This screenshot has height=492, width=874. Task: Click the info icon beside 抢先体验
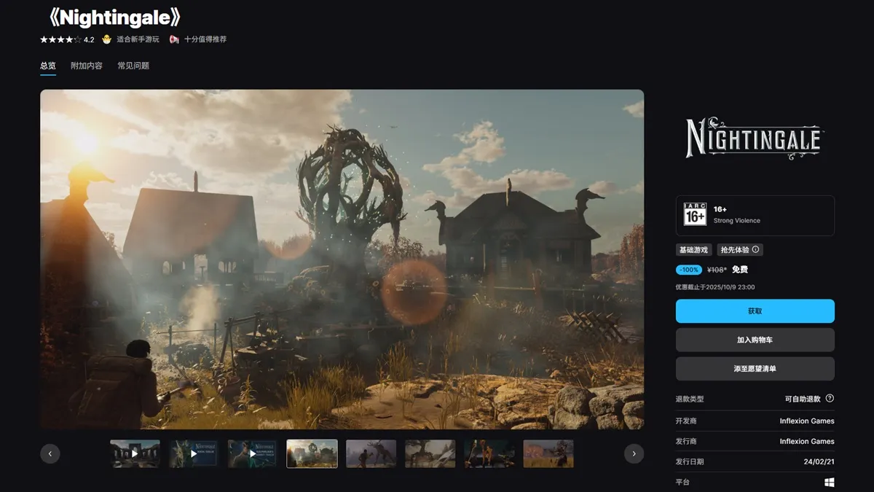tap(755, 249)
